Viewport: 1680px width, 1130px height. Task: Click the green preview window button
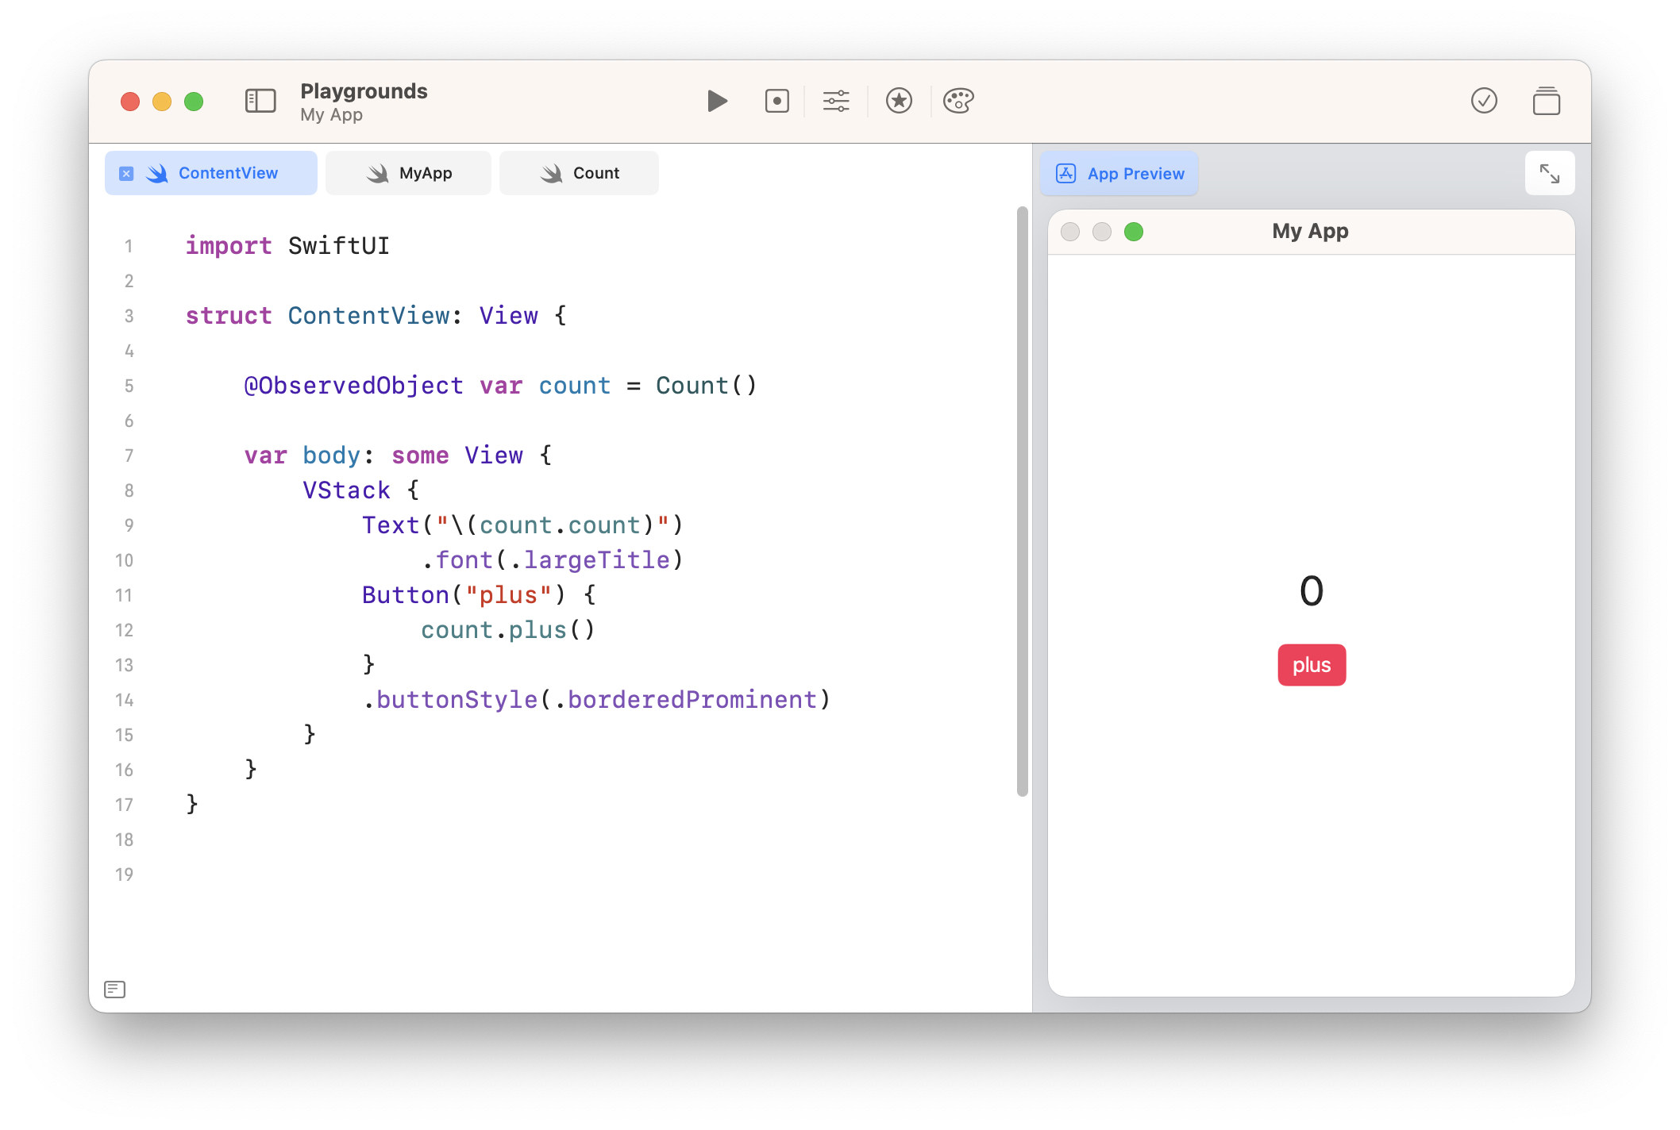[1134, 232]
